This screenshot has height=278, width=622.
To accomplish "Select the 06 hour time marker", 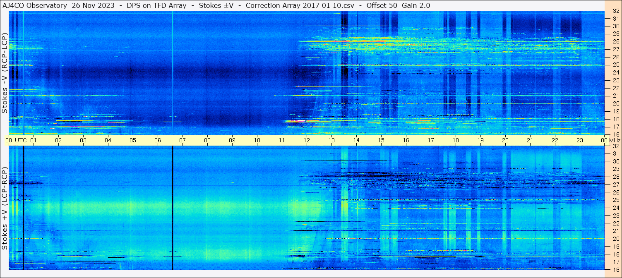I will [158, 140].
